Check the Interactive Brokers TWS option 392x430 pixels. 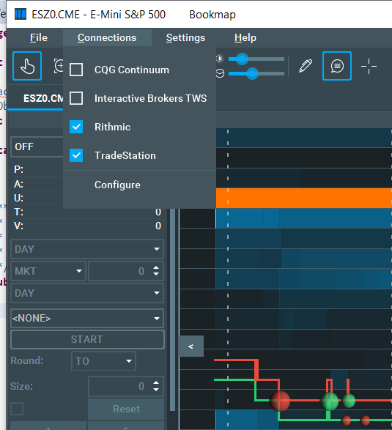click(x=76, y=98)
